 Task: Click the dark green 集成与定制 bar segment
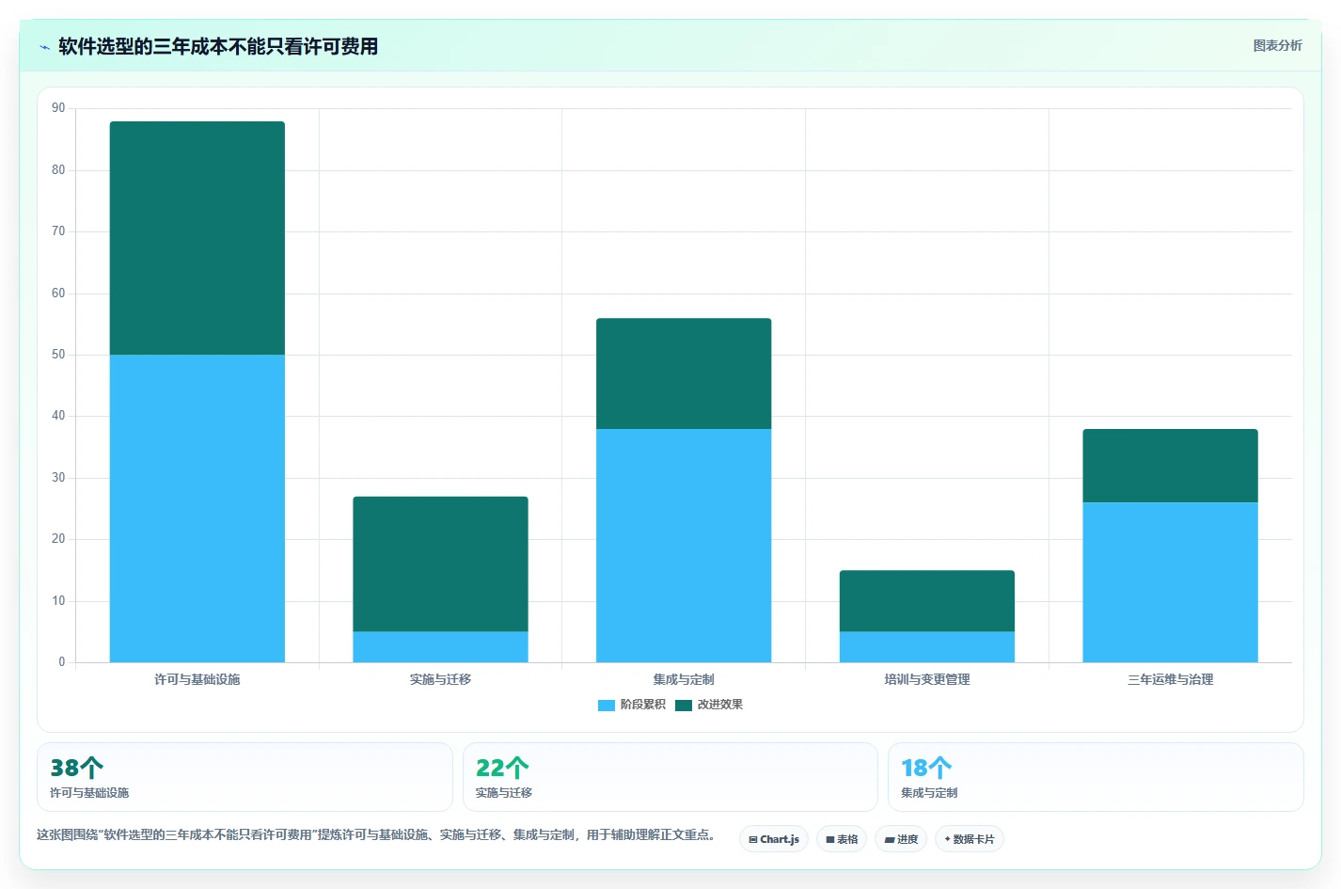(684, 373)
